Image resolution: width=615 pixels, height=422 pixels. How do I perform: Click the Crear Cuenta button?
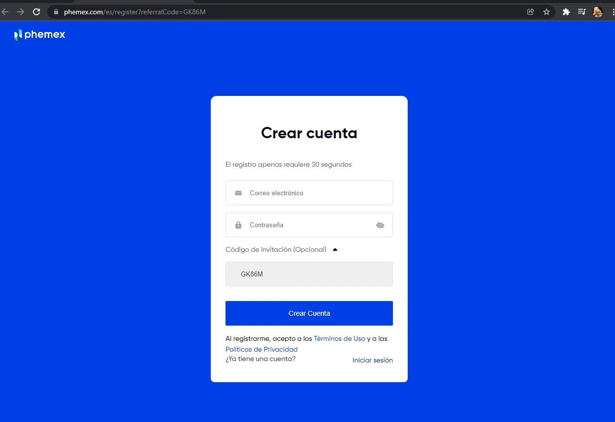309,313
